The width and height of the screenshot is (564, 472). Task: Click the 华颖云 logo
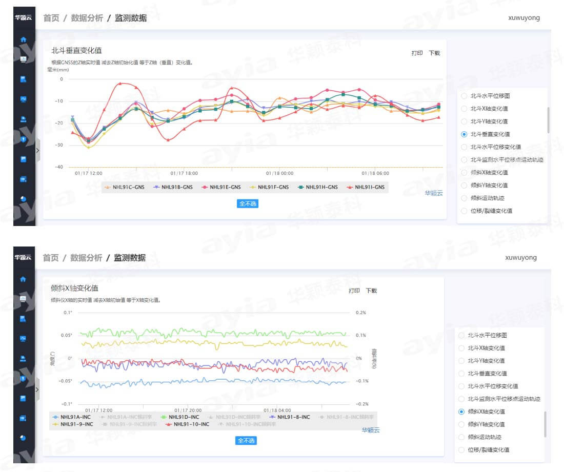pyautogui.click(x=22, y=17)
